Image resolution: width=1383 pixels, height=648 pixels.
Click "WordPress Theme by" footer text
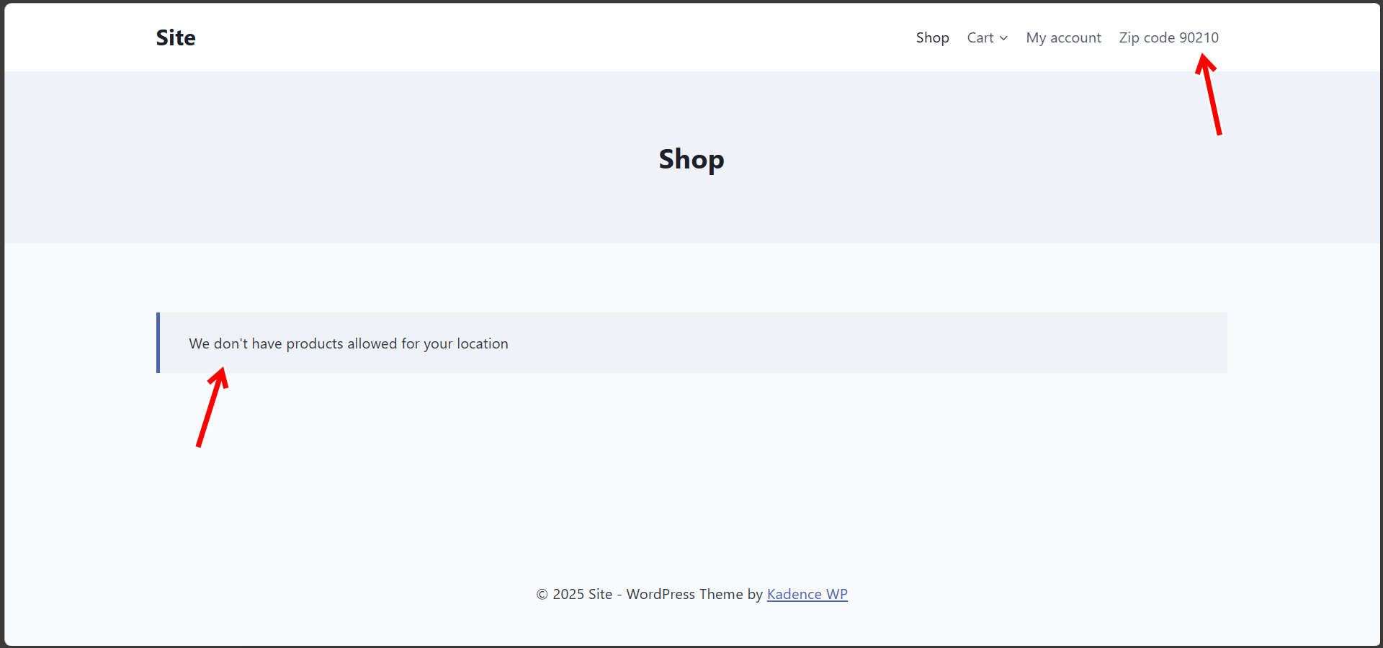coord(694,594)
